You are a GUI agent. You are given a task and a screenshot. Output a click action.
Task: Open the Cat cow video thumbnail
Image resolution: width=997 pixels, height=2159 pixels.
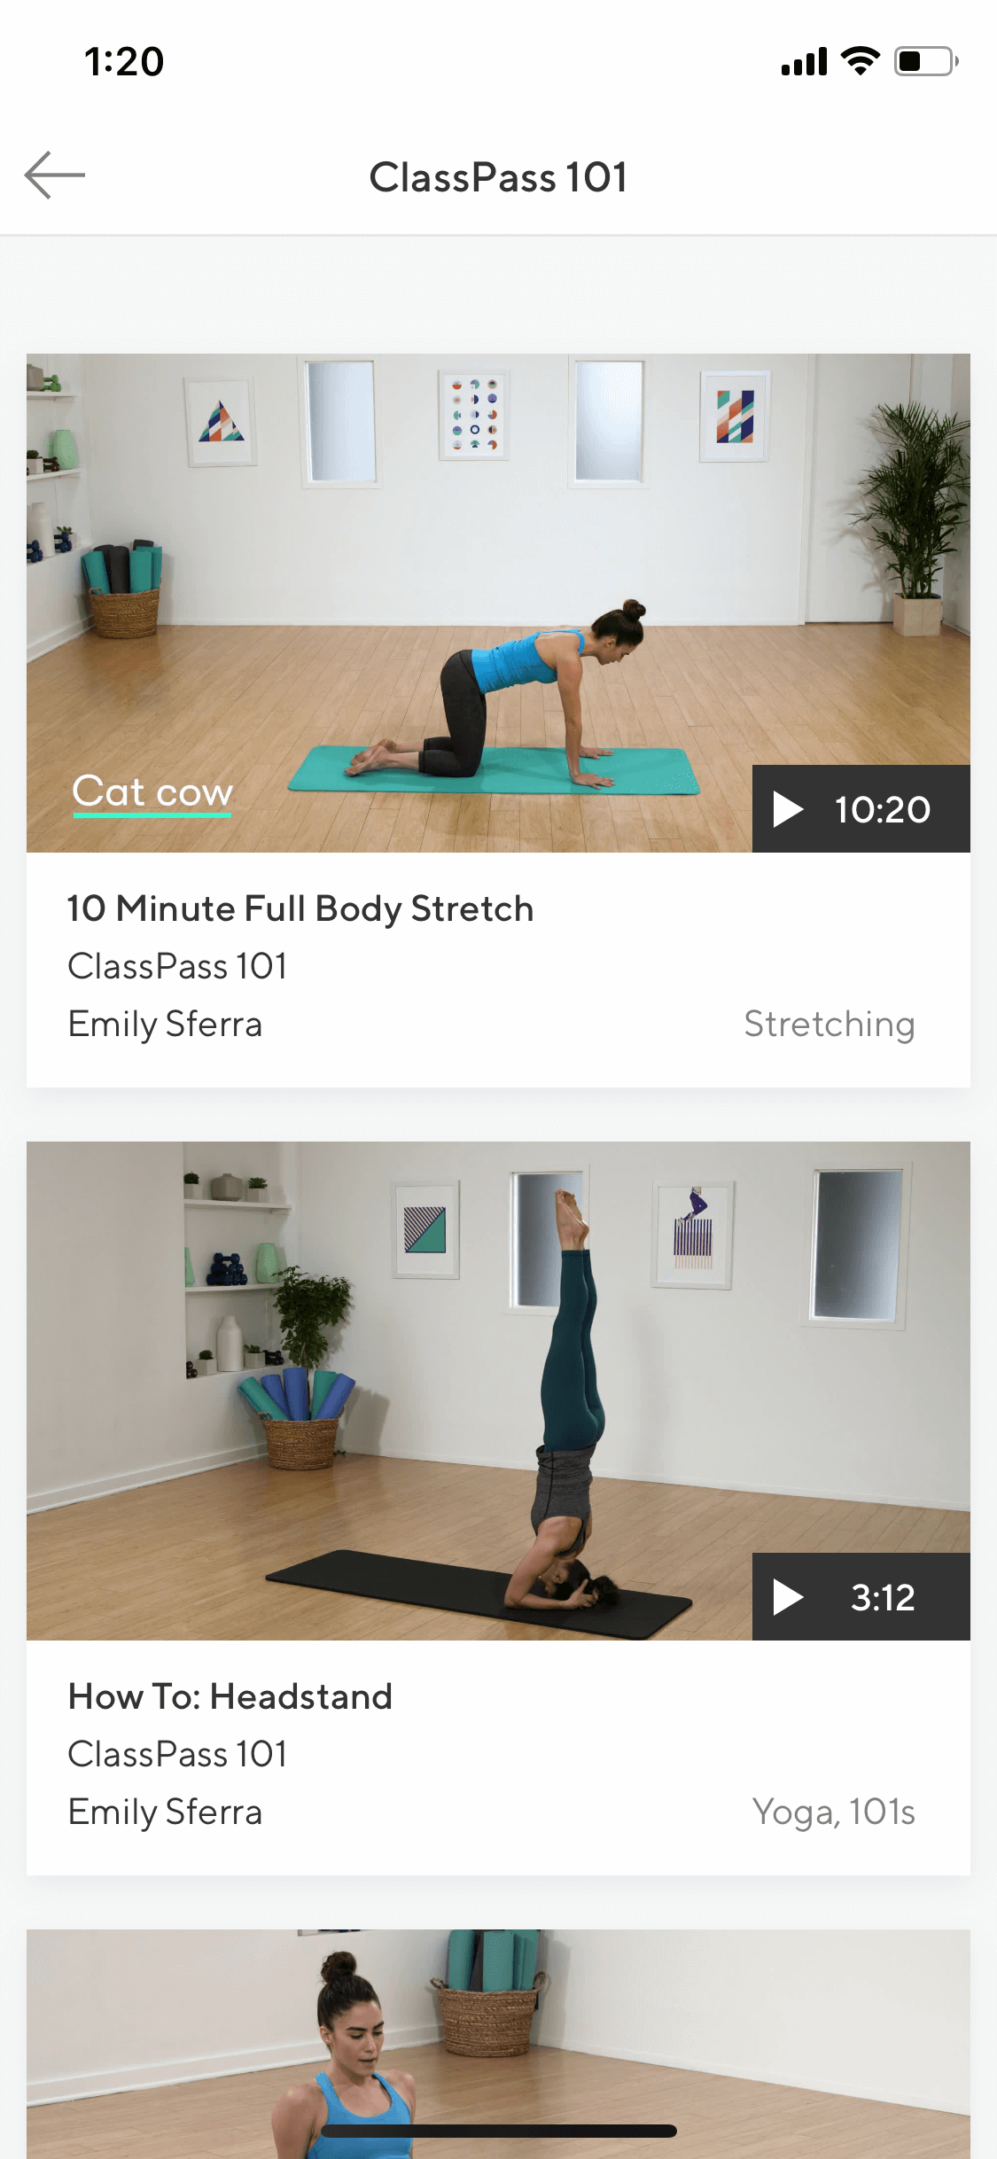pos(498,603)
